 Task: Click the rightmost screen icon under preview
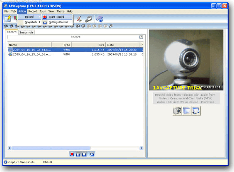tap(196, 111)
